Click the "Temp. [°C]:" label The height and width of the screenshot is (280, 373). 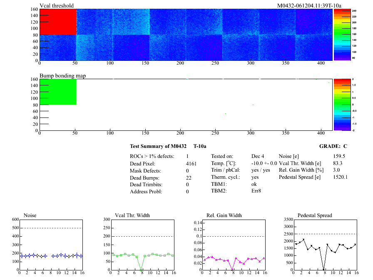coord(224,163)
